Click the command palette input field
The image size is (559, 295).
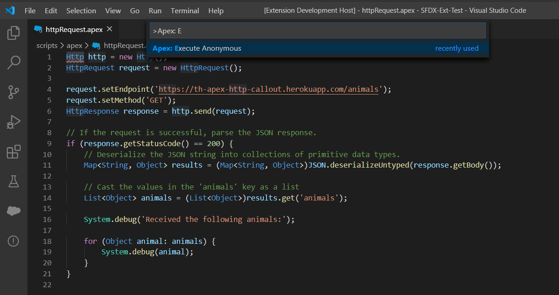[318, 31]
